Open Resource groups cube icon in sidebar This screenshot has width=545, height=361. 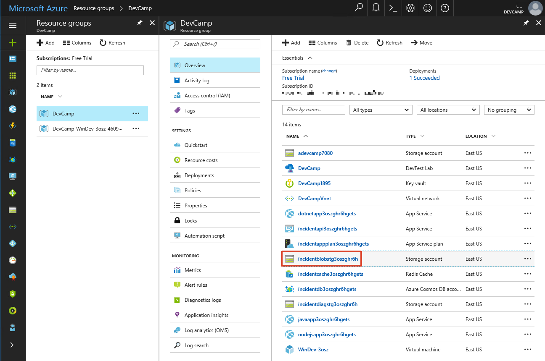[x=13, y=92]
